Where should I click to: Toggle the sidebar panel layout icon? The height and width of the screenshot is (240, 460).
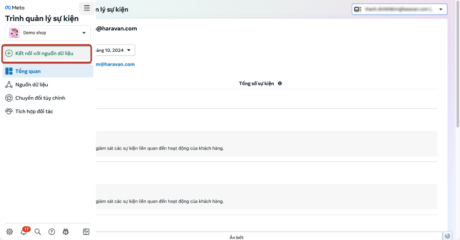point(86,232)
